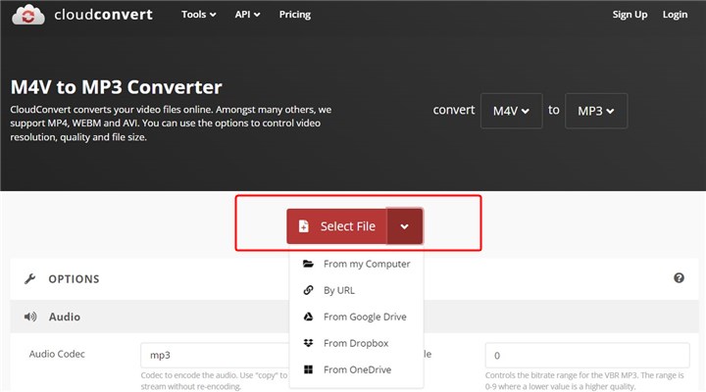Expand the API menu in the header
The image size is (706, 392).
pos(247,15)
